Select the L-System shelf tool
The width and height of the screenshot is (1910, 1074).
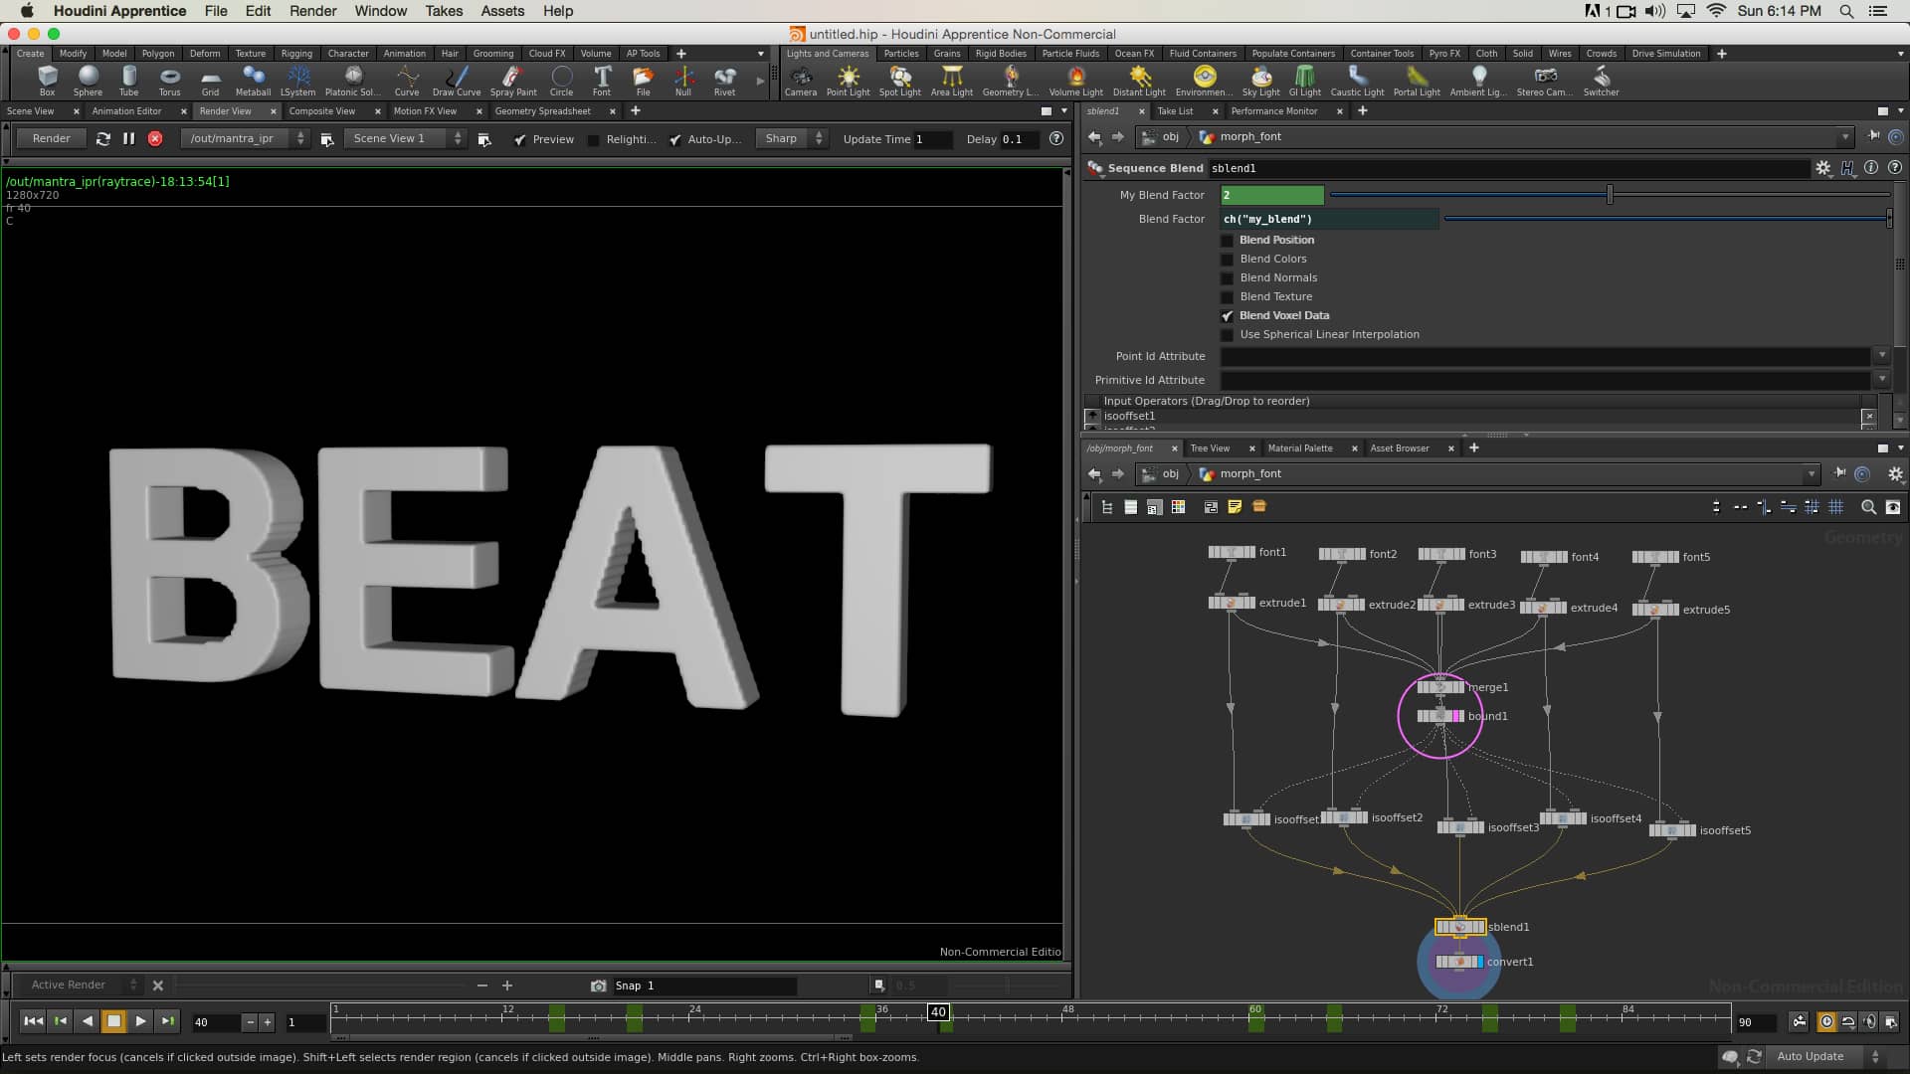[297, 80]
